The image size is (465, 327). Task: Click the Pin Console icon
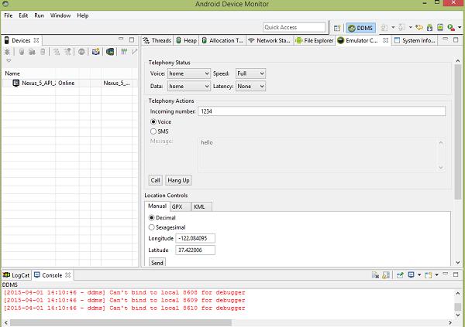point(400,275)
